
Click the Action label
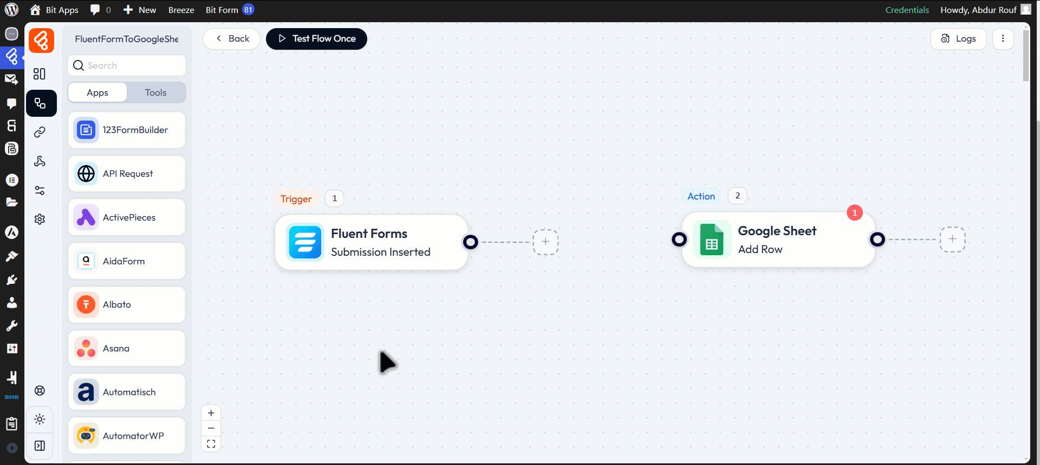coord(701,196)
